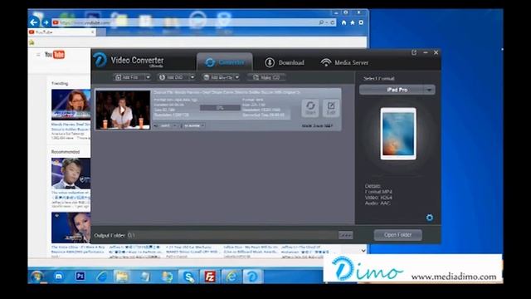Image resolution: width=531 pixels, height=299 pixels.
Task: Click the IE page scrollbar down arrow
Action: 363,251
